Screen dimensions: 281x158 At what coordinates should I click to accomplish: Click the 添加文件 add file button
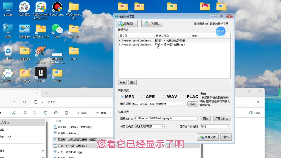coord(127,24)
